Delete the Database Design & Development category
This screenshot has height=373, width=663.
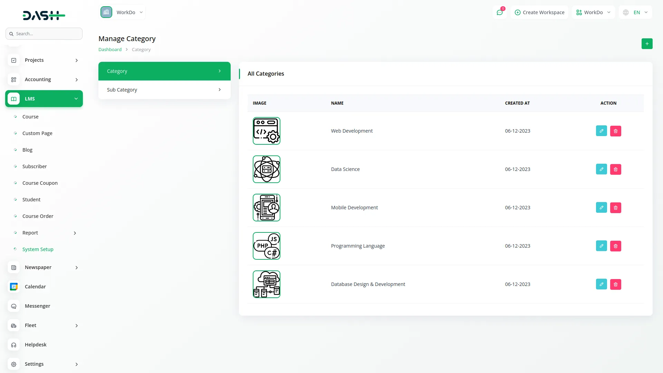615,284
